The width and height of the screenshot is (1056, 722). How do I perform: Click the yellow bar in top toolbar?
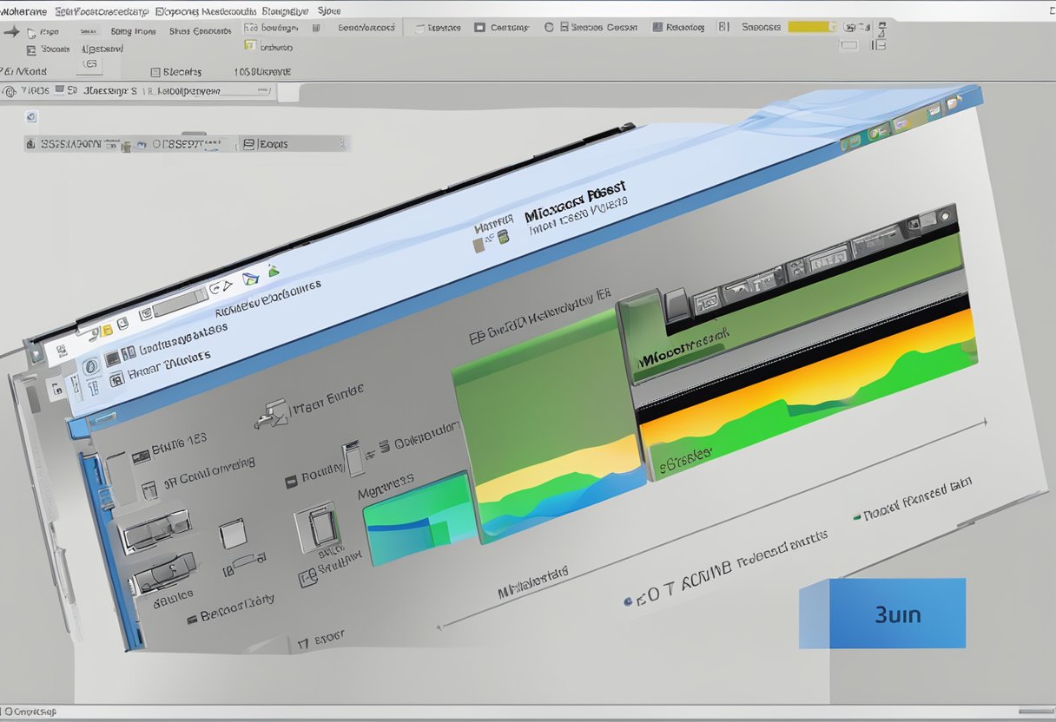click(812, 27)
